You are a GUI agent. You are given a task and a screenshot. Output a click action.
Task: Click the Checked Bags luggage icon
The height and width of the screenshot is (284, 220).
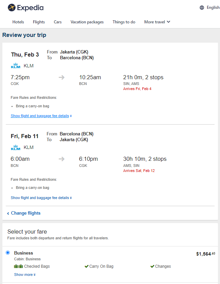coord(19,266)
